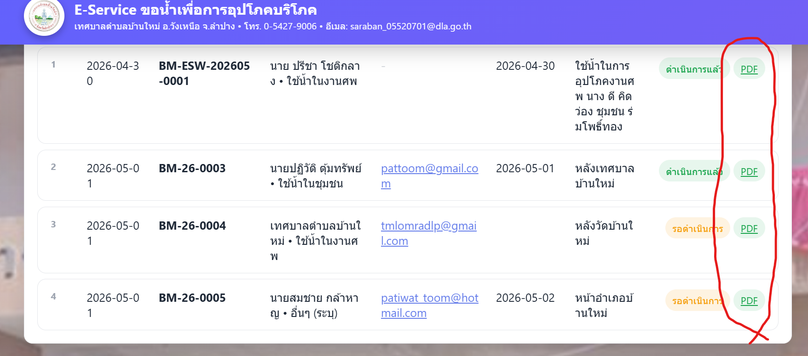Click the ดำเนินการแล้ว badge for BM-26-0003
The width and height of the screenshot is (808, 356).
click(694, 171)
